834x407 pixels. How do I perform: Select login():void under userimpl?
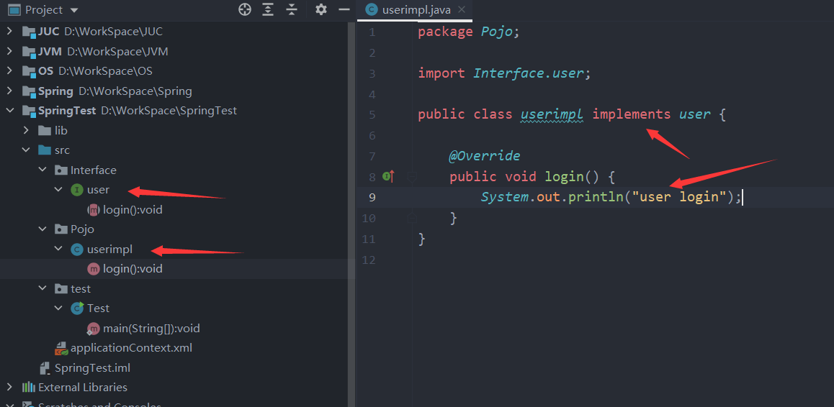tap(133, 269)
